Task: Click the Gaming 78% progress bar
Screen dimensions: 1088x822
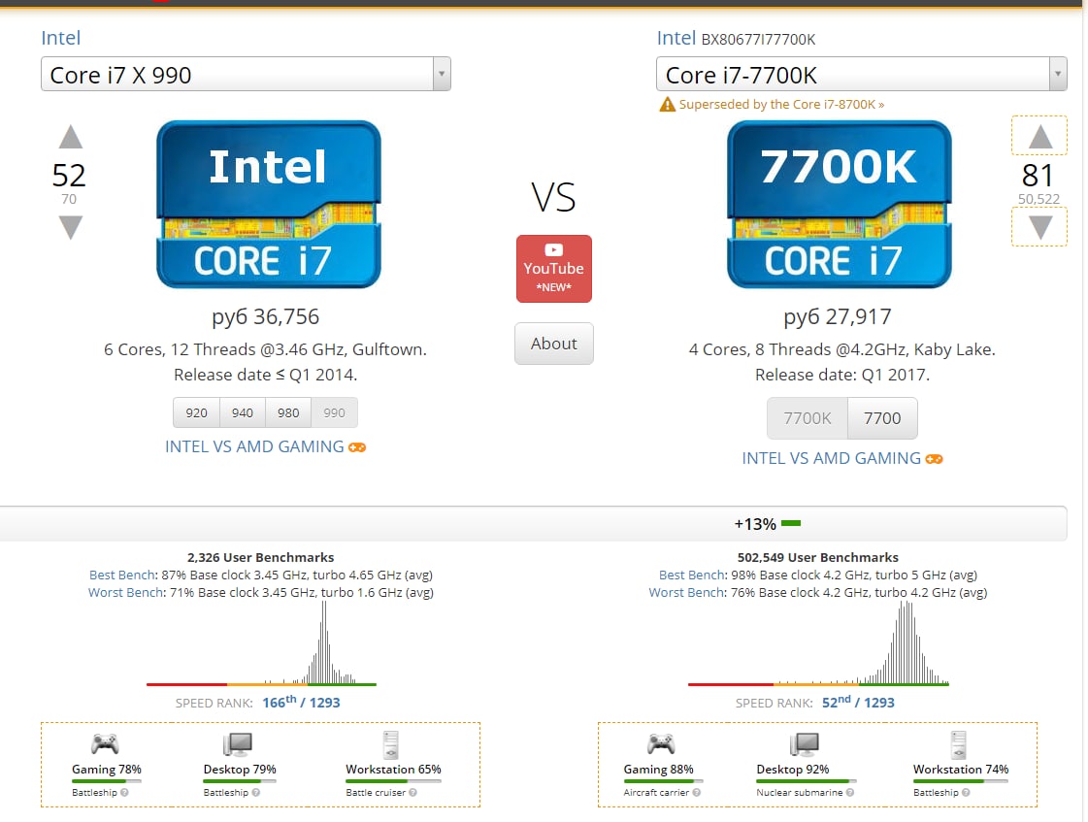Action: click(106, 781)
